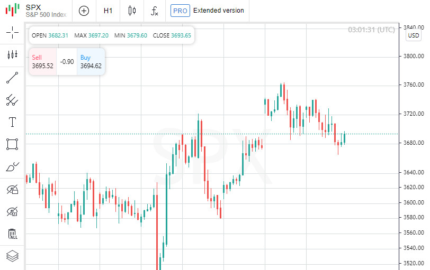Select the trend line drawing tool
Image resolution: width=430 pixels, height=270 pixels.
[x=12, y=78]
